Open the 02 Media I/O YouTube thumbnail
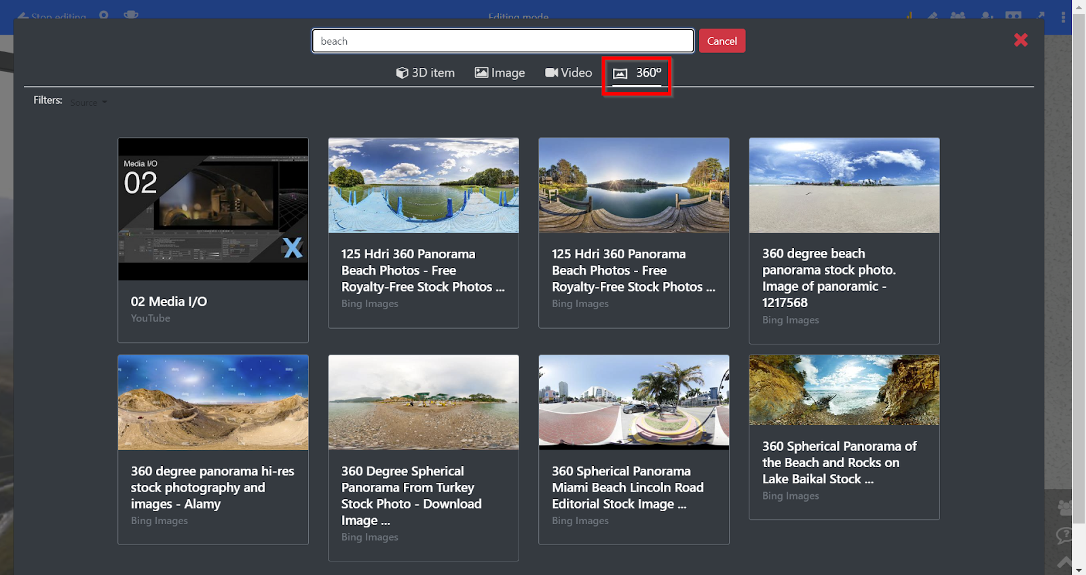 [x=213, y=209]
